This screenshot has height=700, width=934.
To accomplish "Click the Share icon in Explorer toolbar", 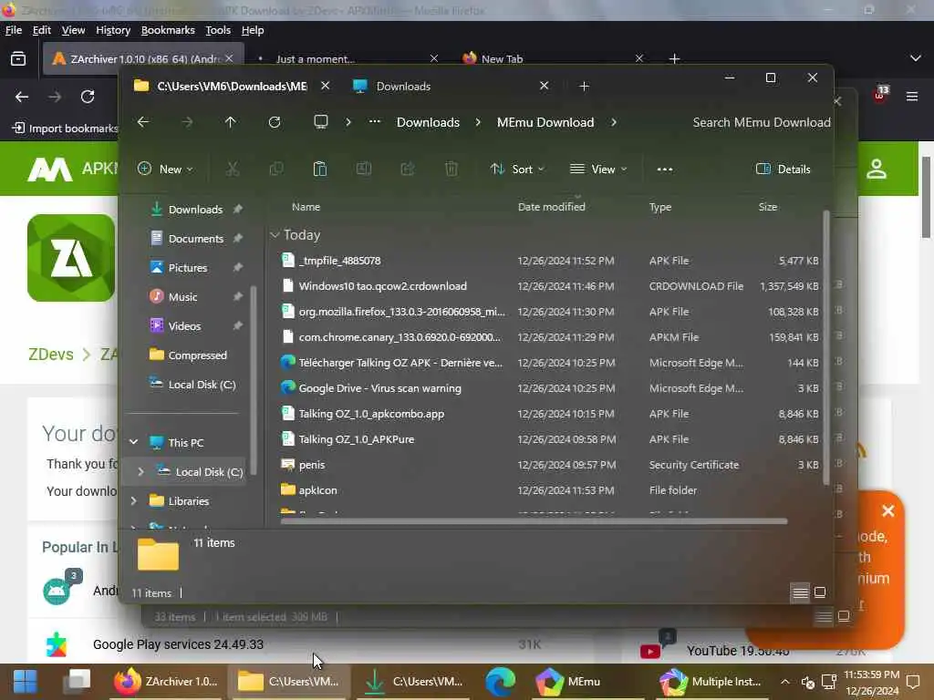I will pyautogui.click(x=408, y=169).
